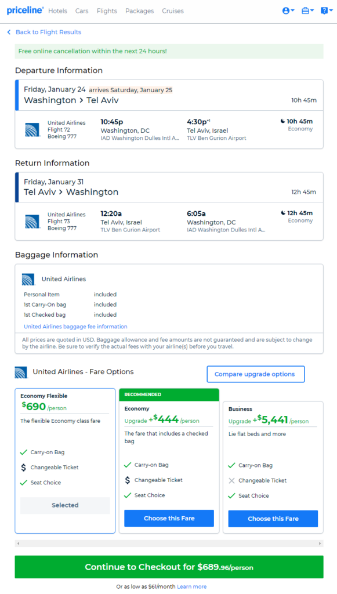Open the help question mark menu

(x=327, y=11)
